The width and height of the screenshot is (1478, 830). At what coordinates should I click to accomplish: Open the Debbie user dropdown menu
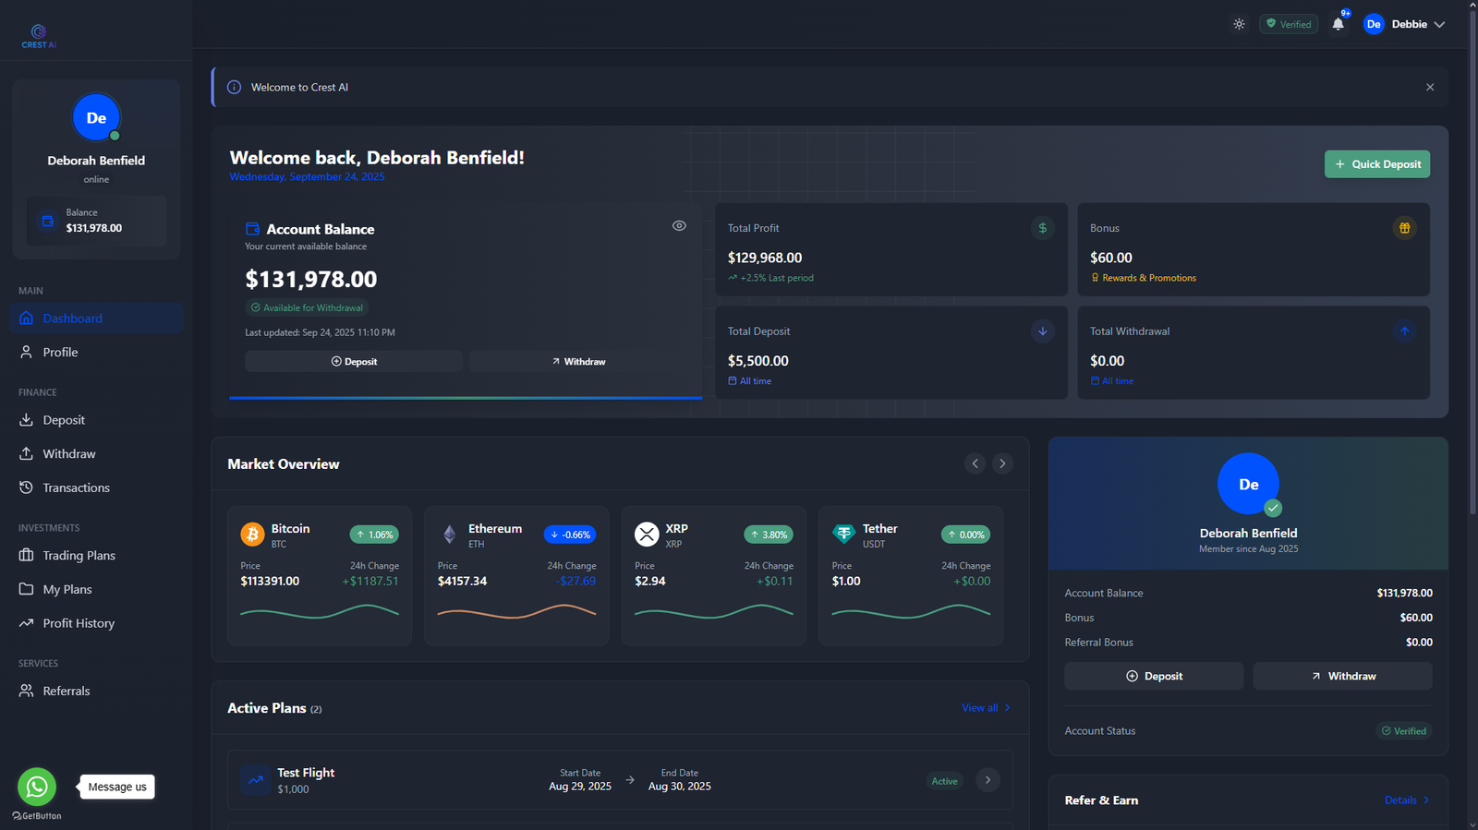click(1404, 25)
